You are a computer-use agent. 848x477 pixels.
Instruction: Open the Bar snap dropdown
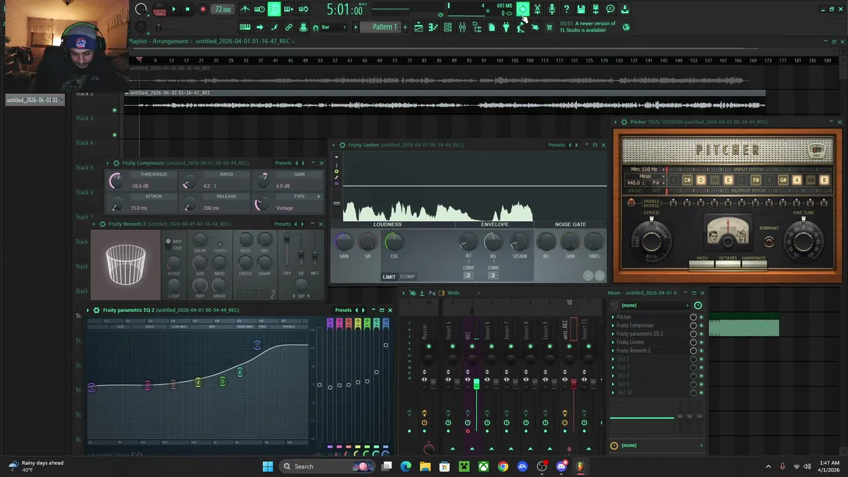[334, 27]
